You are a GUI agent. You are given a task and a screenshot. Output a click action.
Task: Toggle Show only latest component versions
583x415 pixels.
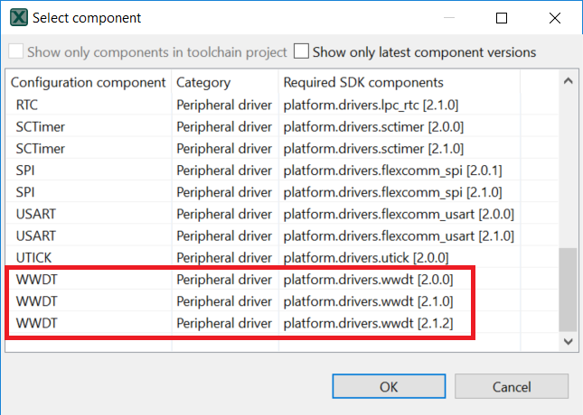click(301, 51)
